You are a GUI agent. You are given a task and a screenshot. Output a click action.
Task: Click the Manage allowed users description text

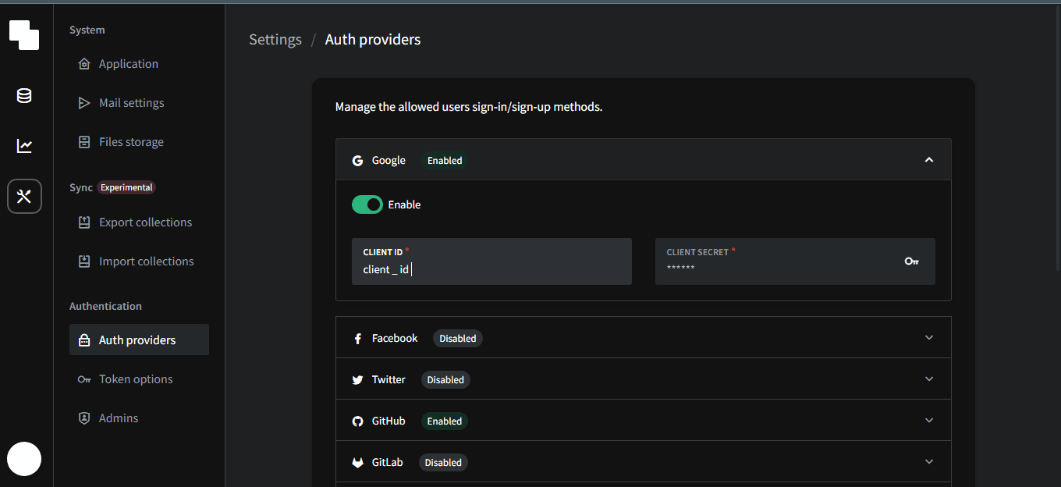tap(469, 107)
